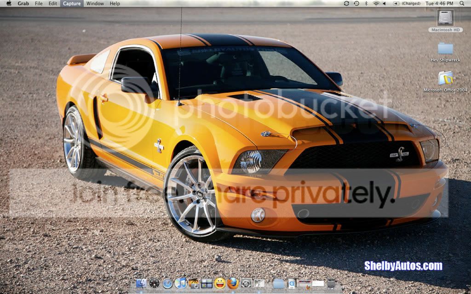Click the sync status icon in menu bar
The height and width of the screenshot is (294, 471).
coord(346,4)
